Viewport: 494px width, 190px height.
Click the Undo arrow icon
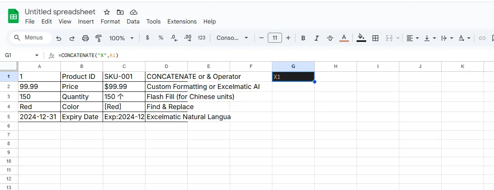[59, 38]
